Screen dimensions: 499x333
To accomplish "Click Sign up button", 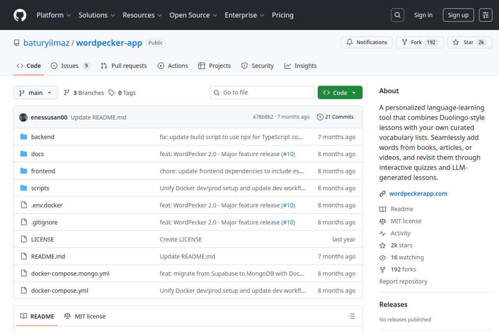I will (x=458, y=15).
